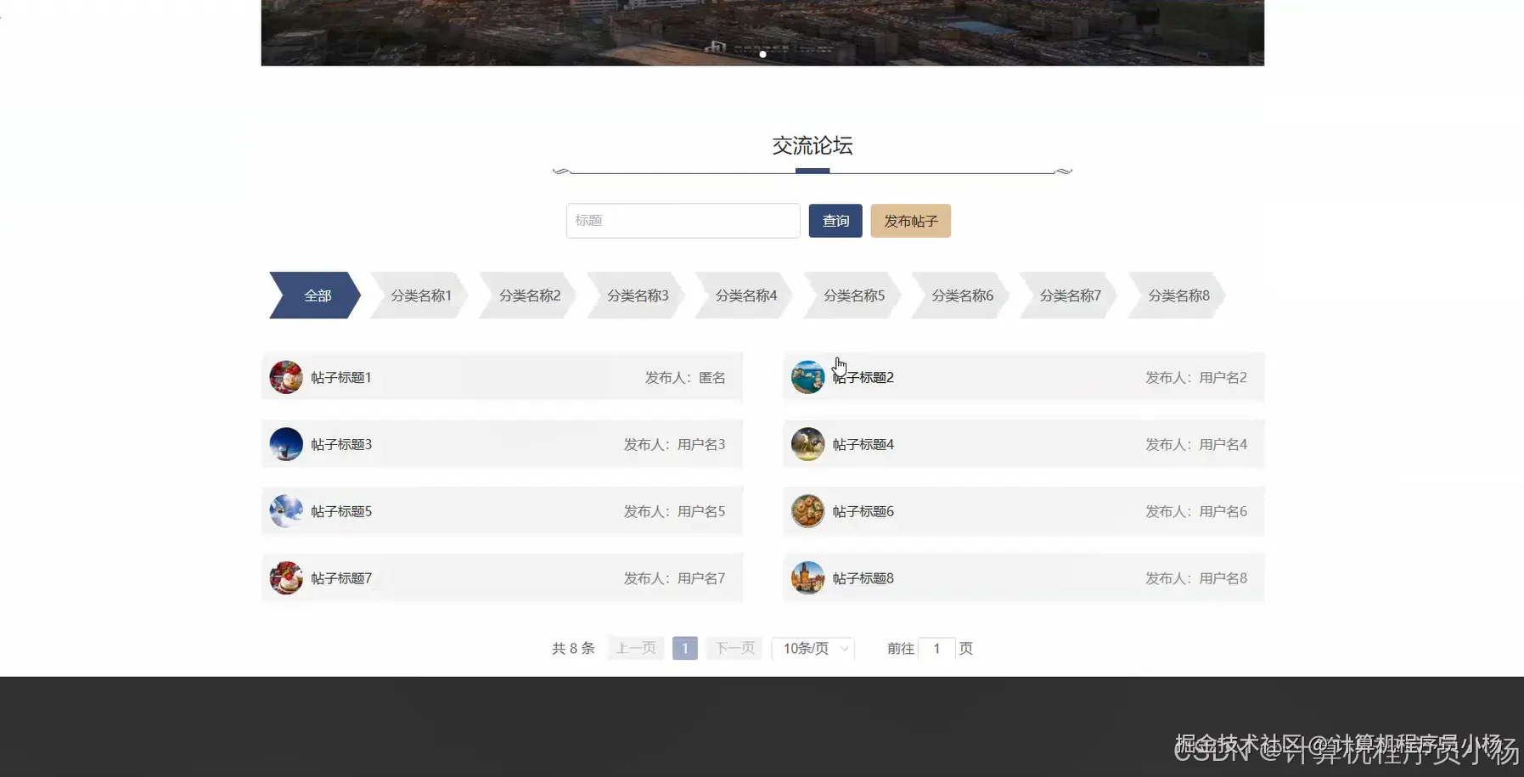Open the 分类名称5 category
The width and height of the screenshot is (1524, 777).
coord(855,295)
